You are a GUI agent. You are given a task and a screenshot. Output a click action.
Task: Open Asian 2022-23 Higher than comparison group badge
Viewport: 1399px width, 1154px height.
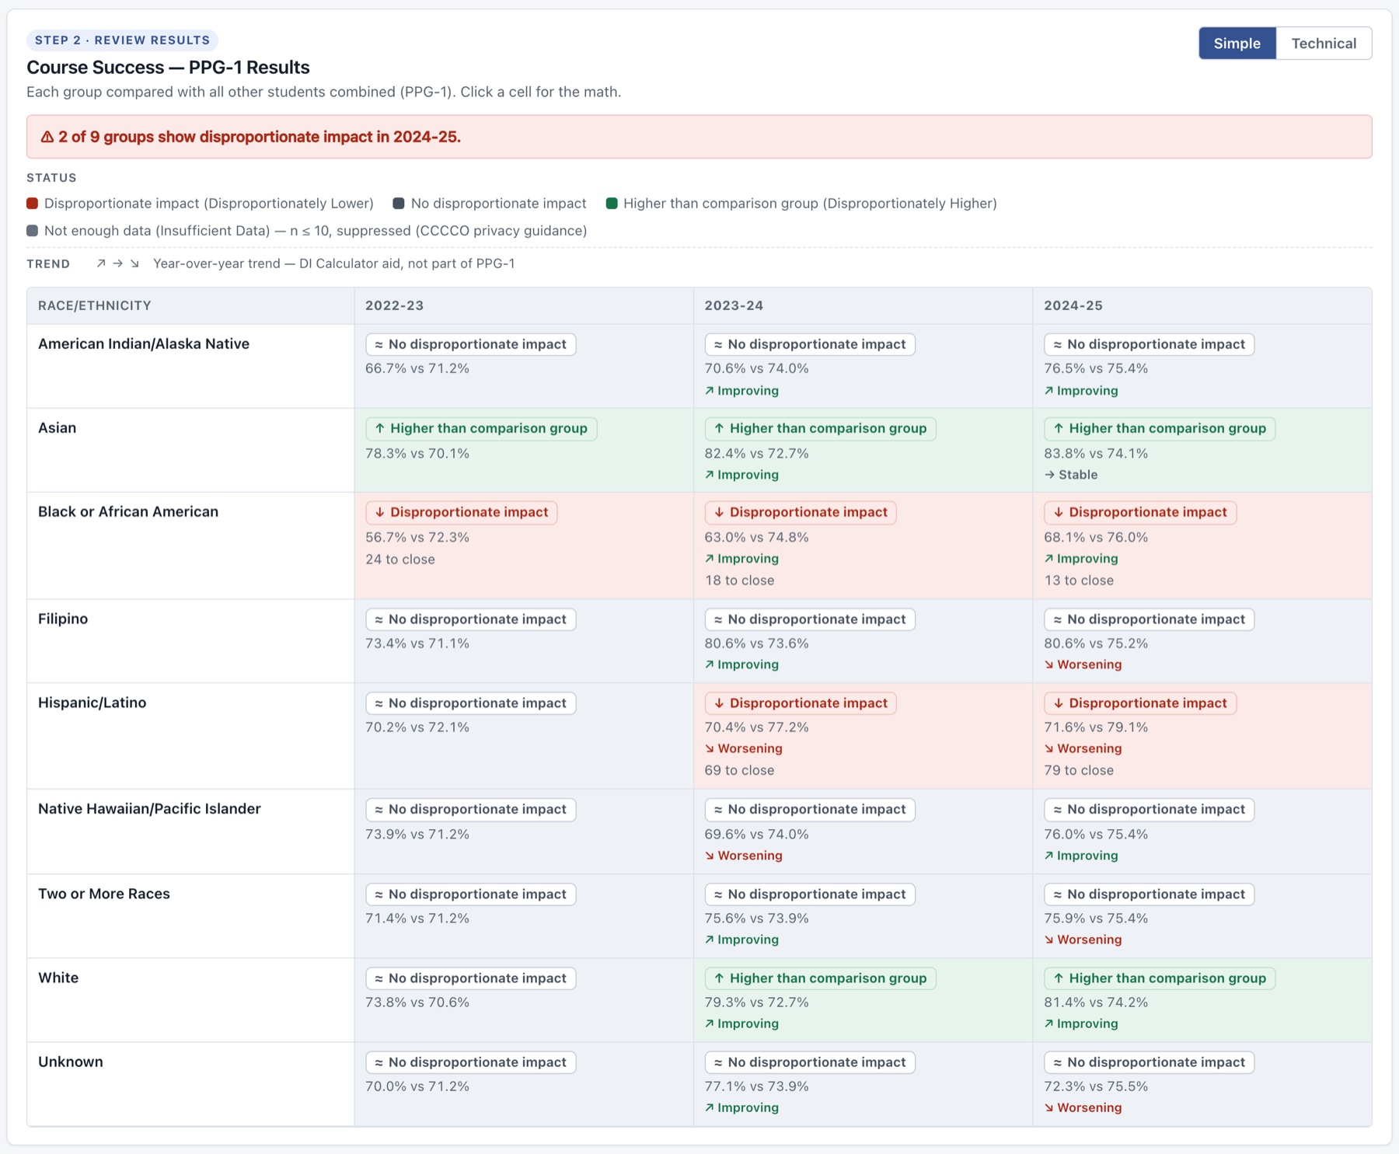(x=481, y=428)
